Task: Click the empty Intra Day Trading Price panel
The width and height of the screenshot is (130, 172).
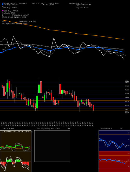Action: [x=52, y=146]
